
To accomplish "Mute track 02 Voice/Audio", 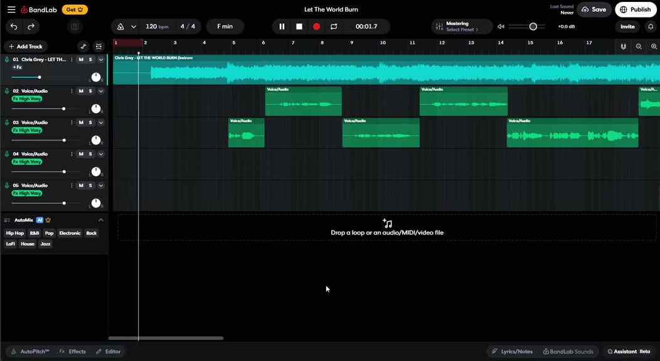I will [81, 91].
